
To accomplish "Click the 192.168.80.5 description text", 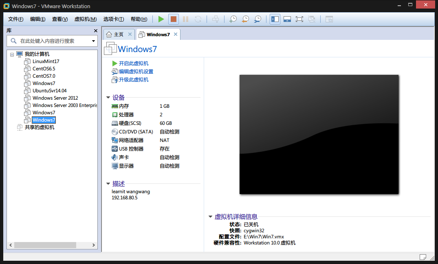I will point(125,198).
